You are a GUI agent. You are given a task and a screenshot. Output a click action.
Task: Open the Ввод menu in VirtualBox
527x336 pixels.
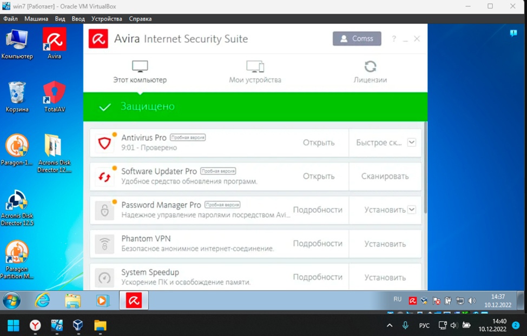tap(78, 19)
